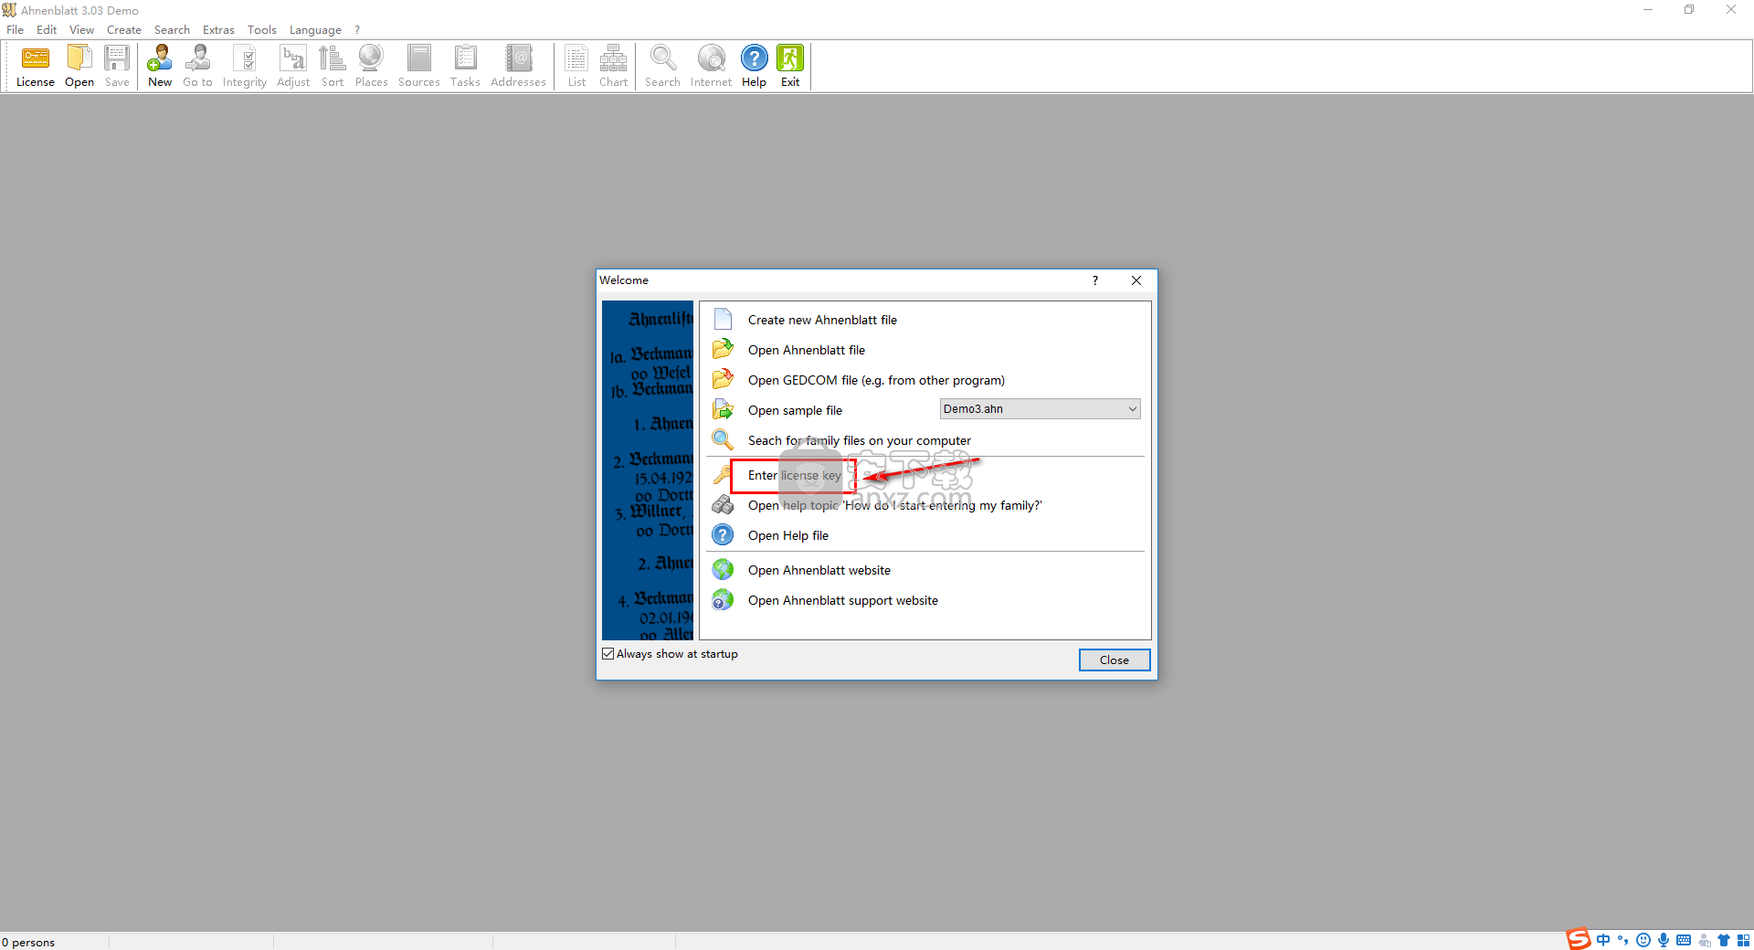Click the folder icon beside Open Ahnenblatt file
This screenshot has width=1754, height=950.
pyautogui.click(x=723, y=349)
